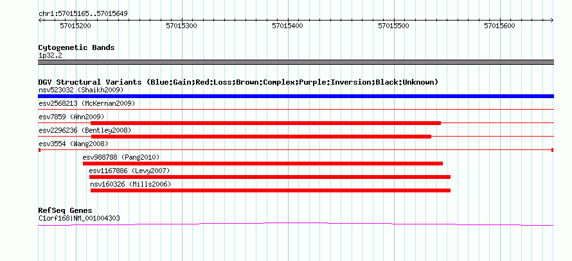Click the left end marker of esv3554

[39, 150]
